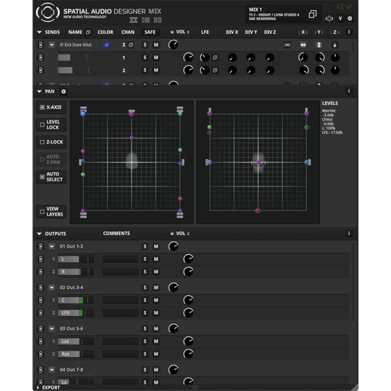Click the copy icon next to NAME column

click(88, 32)
